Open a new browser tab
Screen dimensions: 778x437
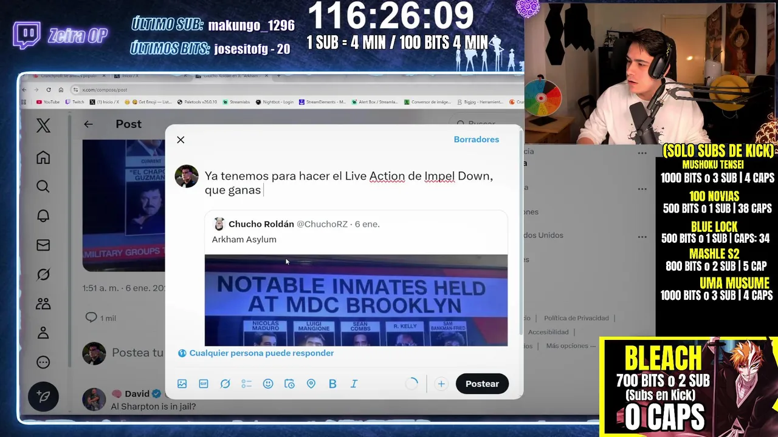point(278,76)
